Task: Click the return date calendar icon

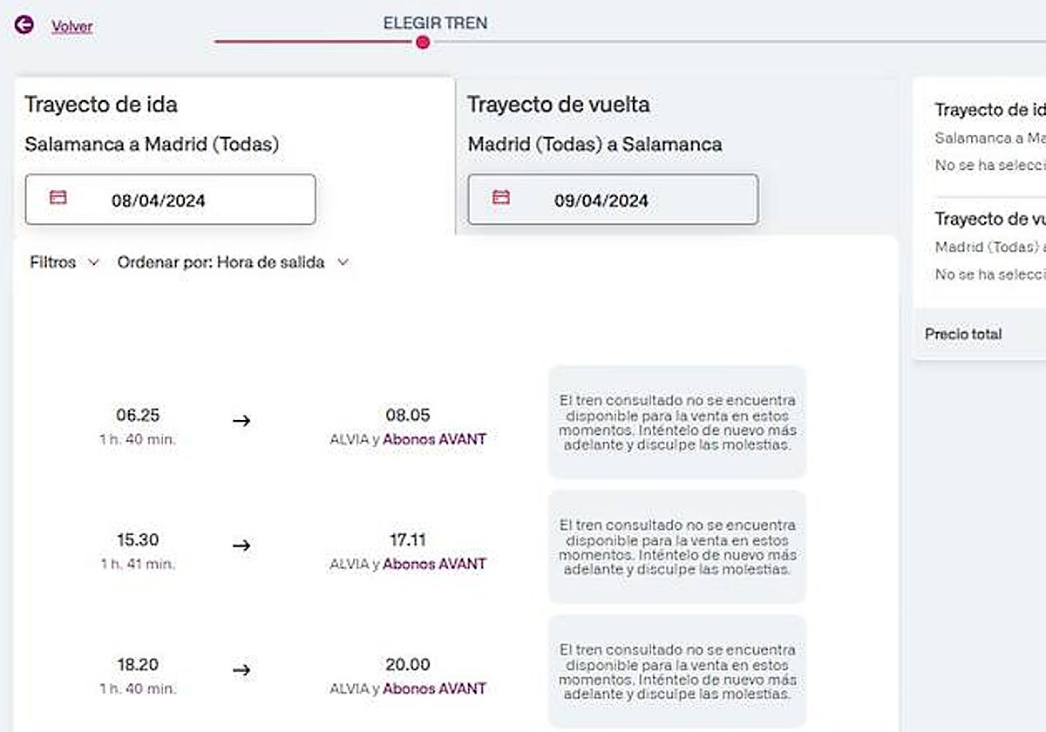Action: 501,198
